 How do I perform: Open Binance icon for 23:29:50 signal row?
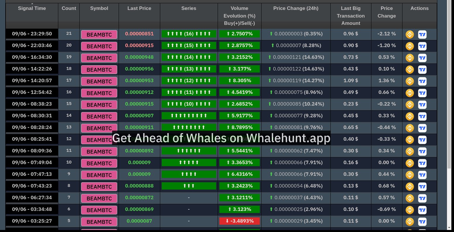pyautogui.click(x=409, y=35)
